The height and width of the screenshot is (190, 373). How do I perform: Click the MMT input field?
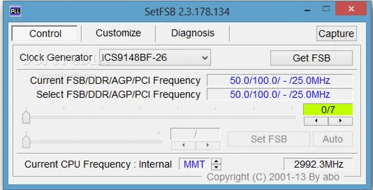[x=195, y=165]
